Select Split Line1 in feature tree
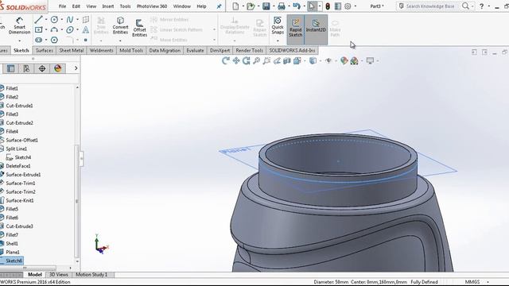This screenshot has height=286, width=509. pyautogui.click(x=17, y=149)
